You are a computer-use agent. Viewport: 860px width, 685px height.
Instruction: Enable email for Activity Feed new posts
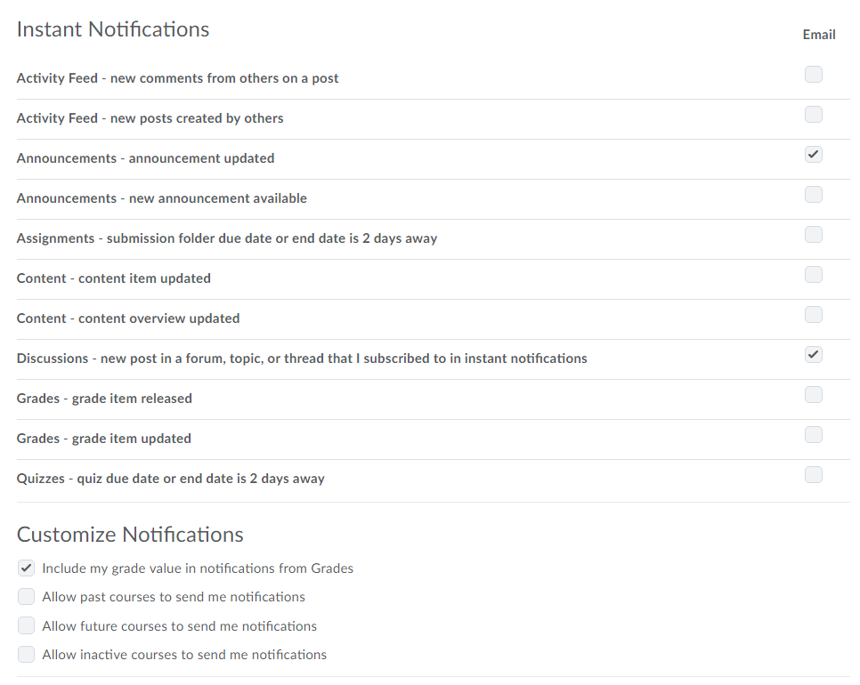click(x=814, y=115)
